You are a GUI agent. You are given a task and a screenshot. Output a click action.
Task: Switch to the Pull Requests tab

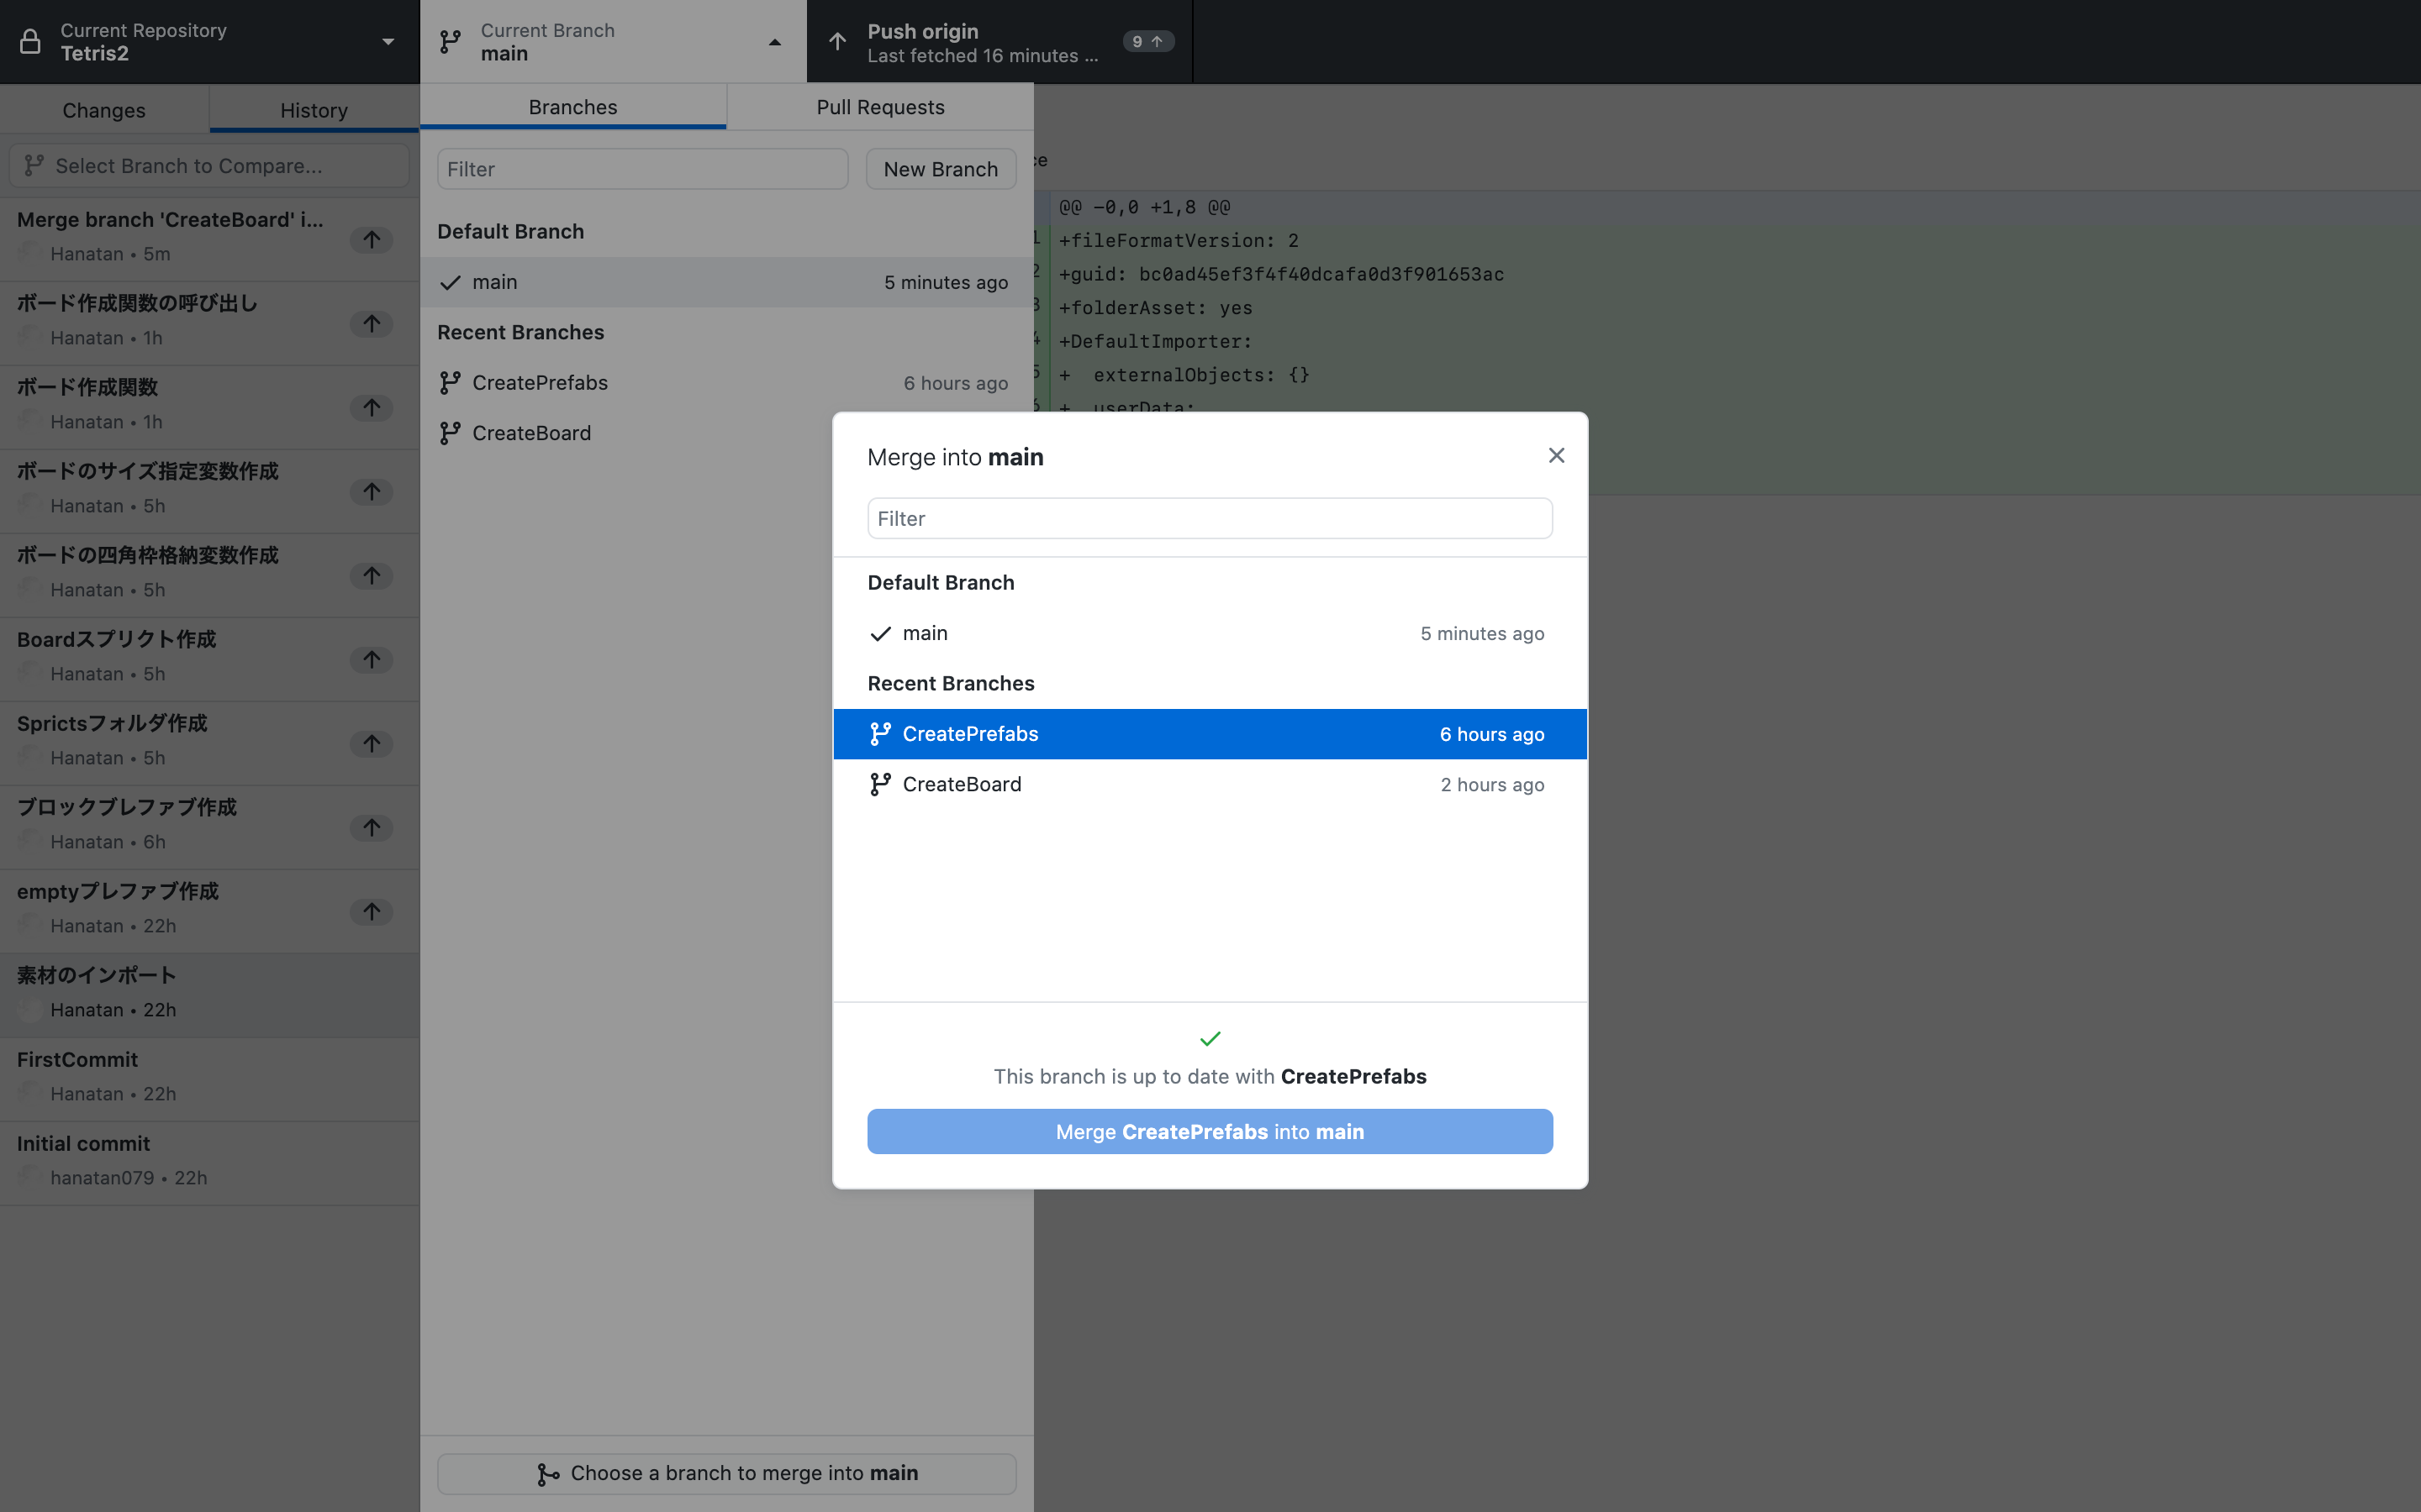coord(879,107)
